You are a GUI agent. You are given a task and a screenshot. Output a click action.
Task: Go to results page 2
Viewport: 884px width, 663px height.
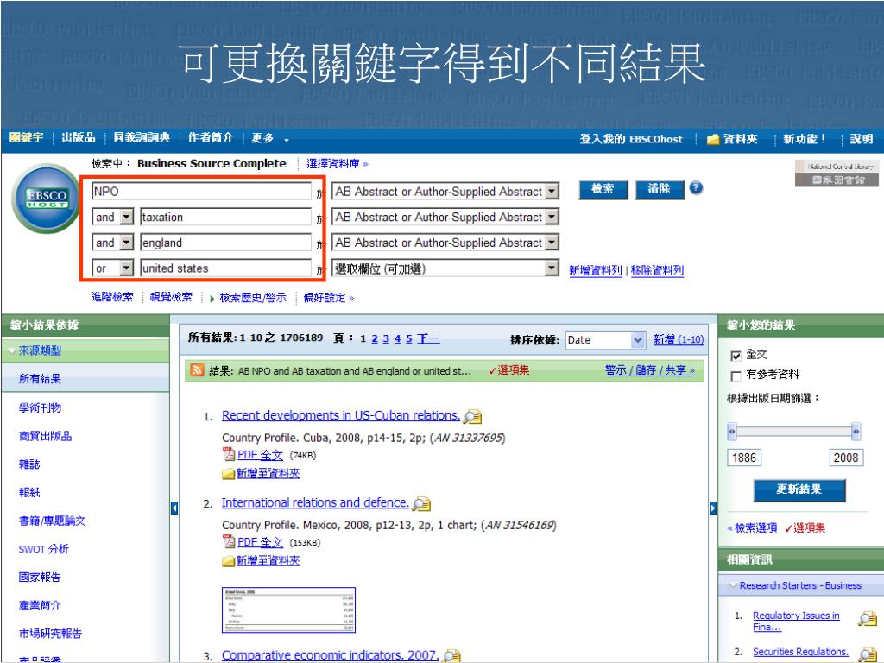click(x=375, y=338)
